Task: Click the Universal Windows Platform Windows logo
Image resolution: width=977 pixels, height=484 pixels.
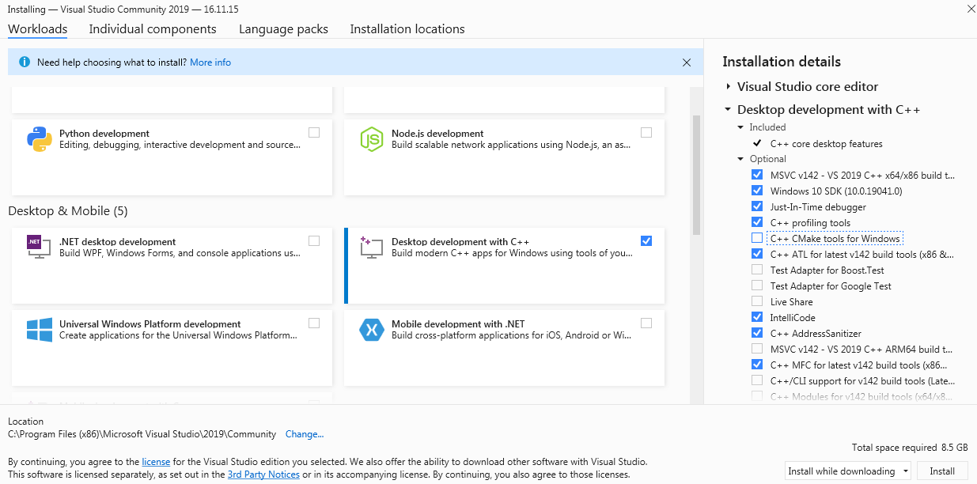Action: (39, 329)
